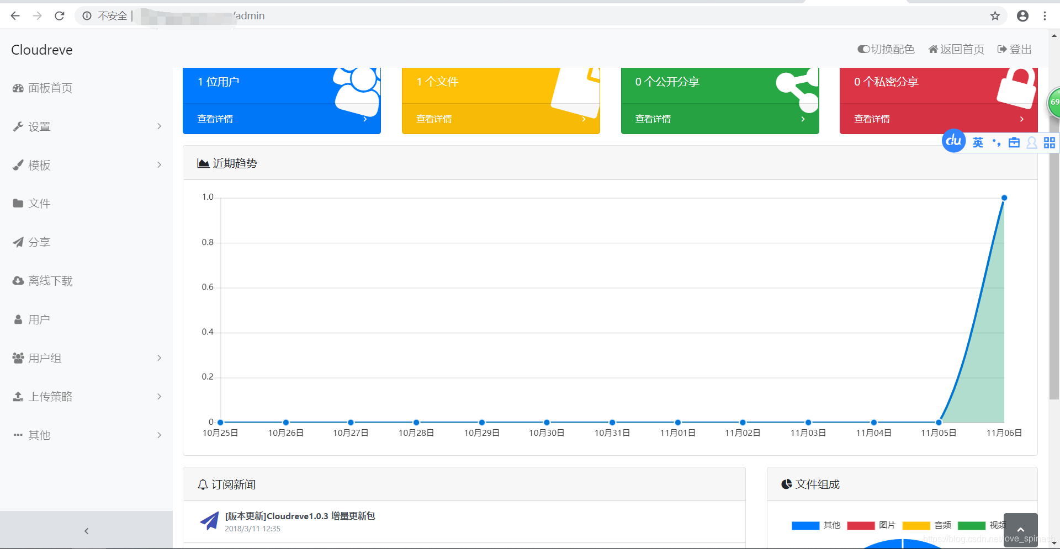
Task: Click the IME grid menu icon
Action: click(x=1050, y=143)
